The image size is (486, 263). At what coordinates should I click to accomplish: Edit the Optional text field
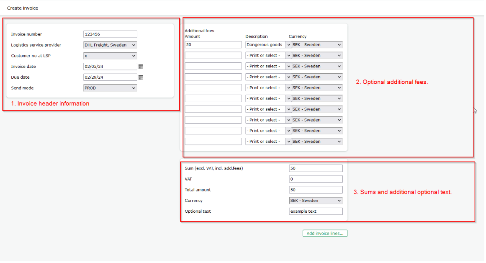tap(316, 211)
